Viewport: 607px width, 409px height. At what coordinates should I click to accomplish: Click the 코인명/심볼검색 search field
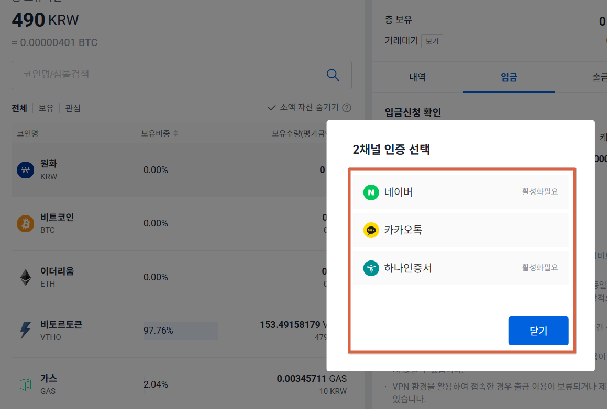[182, 75]
